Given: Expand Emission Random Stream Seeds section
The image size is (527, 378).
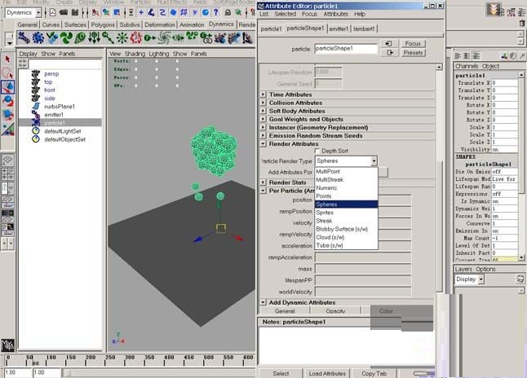Looking at the screenshot, I should pos(263,135).
